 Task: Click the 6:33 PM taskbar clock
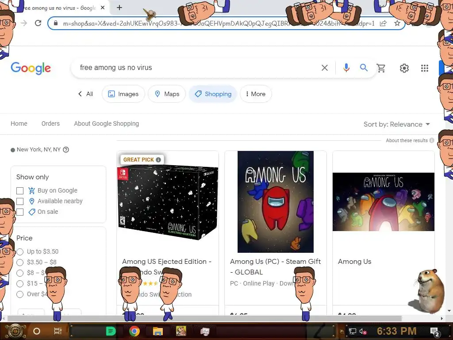[397, 331]
